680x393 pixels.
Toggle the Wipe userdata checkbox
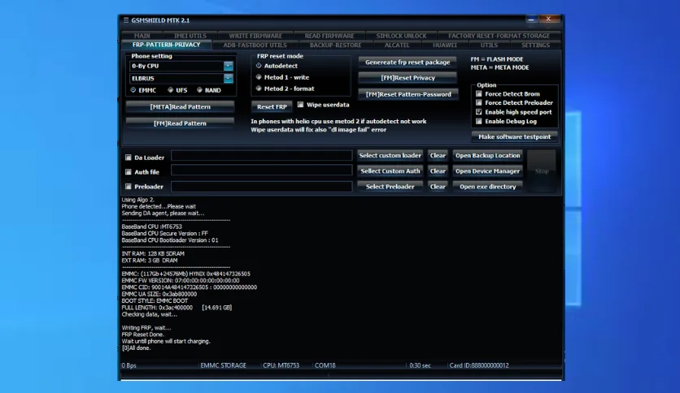click(x=300, y=105)
